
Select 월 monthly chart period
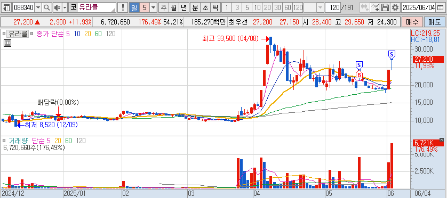click(173, 7)
